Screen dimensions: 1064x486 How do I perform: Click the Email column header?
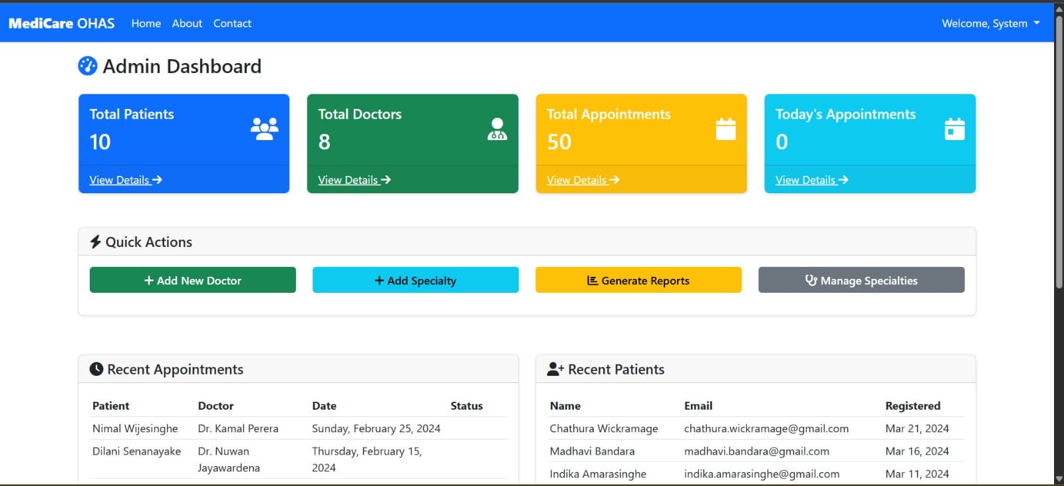pyautogui.click(x=698, y=406)
